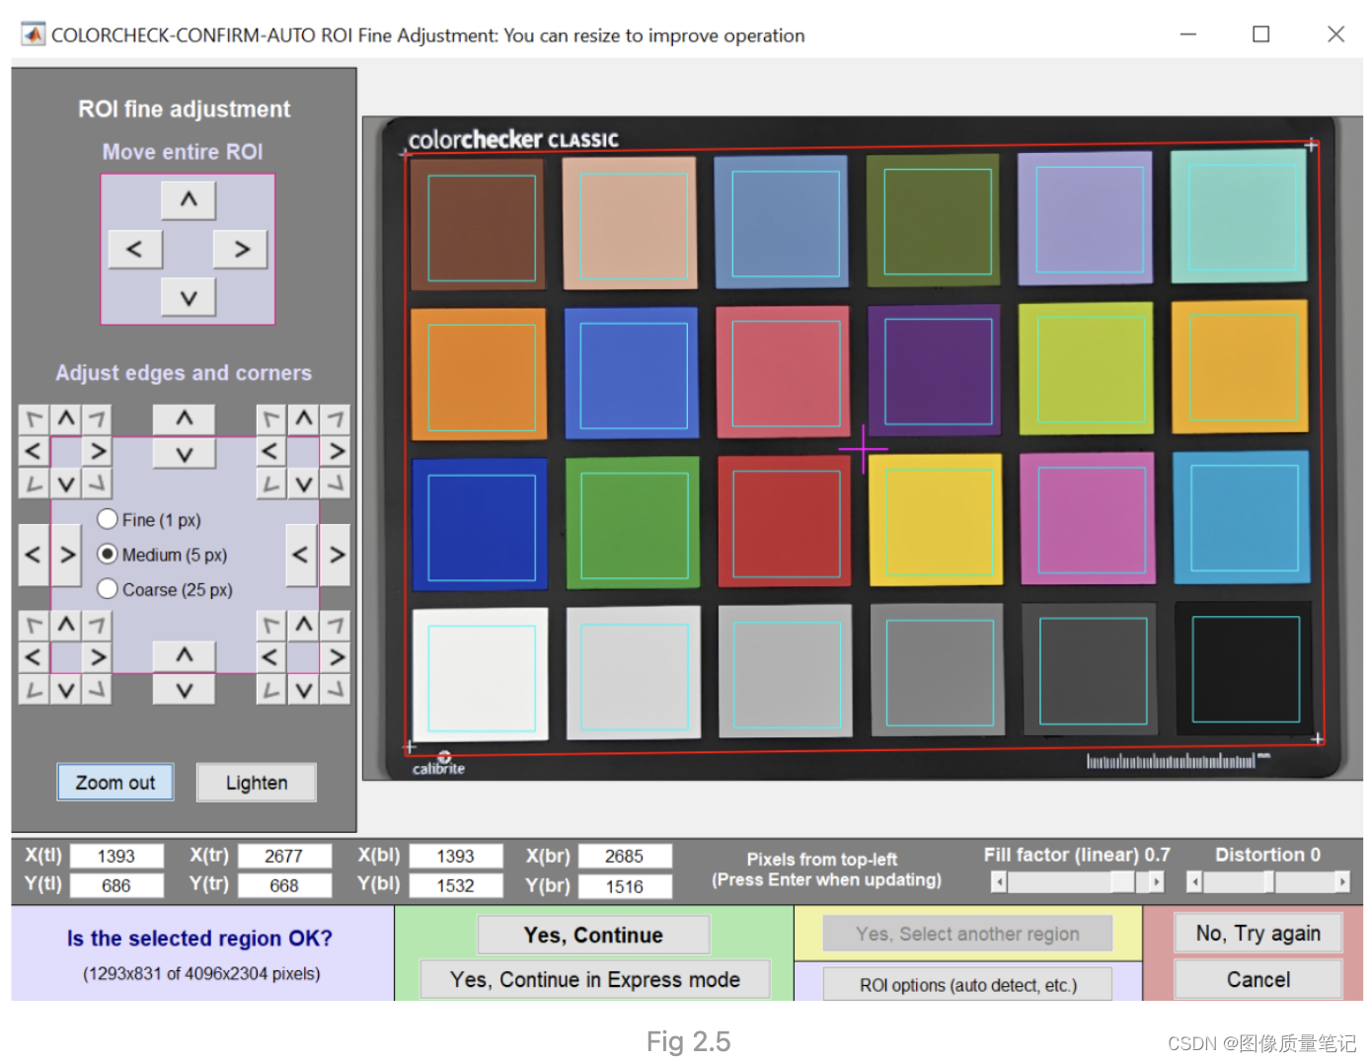This screenshot has height=1062, width=1372.
Task: Focus the X(bl) coordinate field
Action: tap(456, 856)
